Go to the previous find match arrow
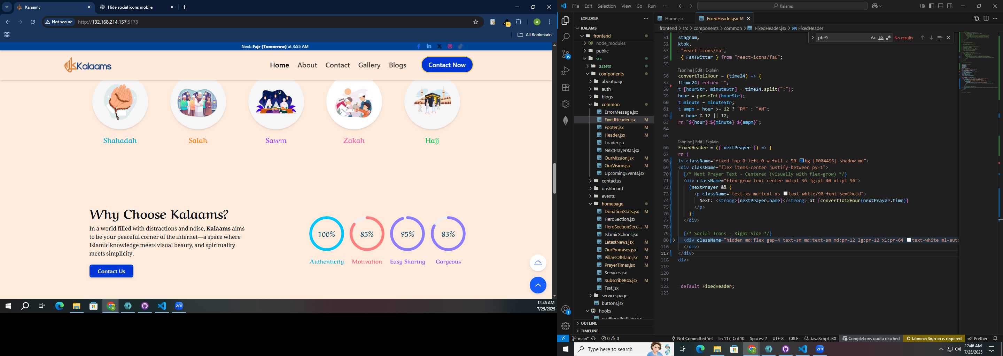The width and height of the screenshot is (1003, 356). pos(923,38)
